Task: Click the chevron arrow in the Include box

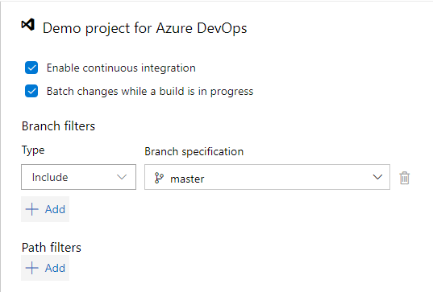Action: [122, 177]
